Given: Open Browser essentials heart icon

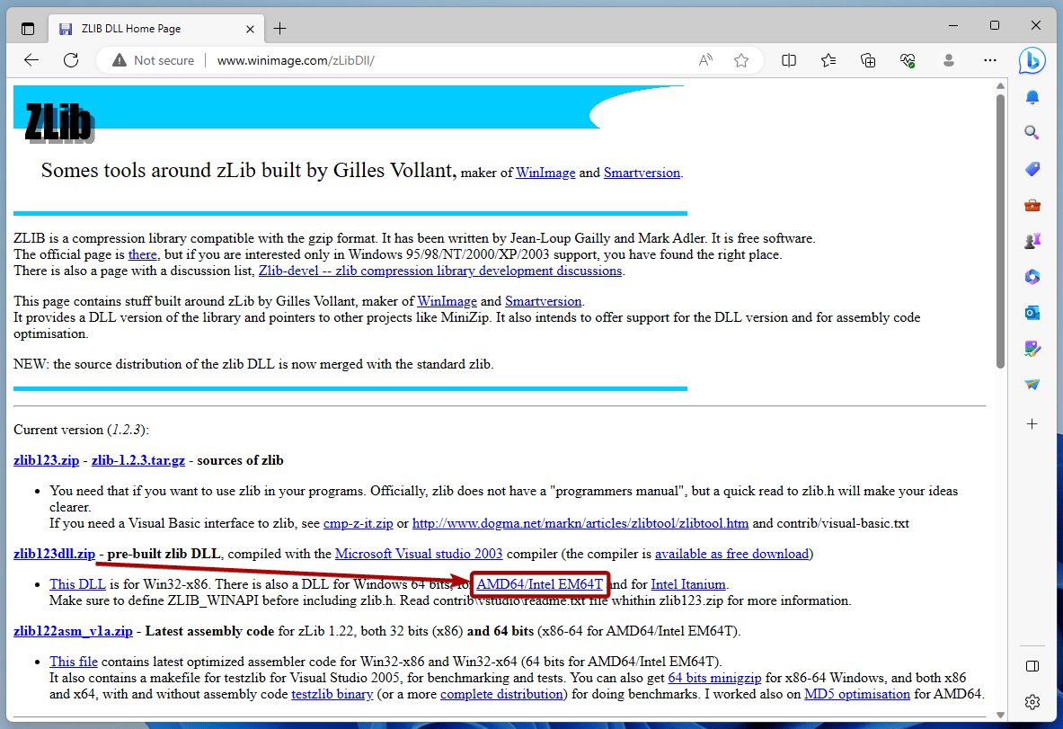Looking at the screenshot, I should pyautogui.click(x=908, y=60).
